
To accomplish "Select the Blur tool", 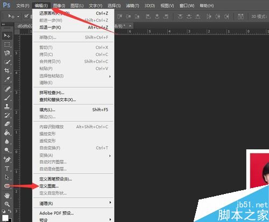I will (x=7, y=141).
